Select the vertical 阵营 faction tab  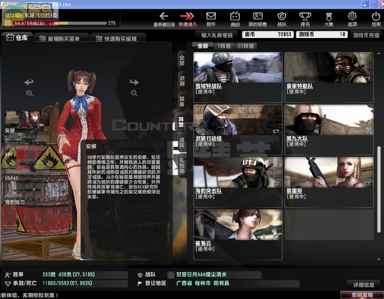[x=181, y=122]
